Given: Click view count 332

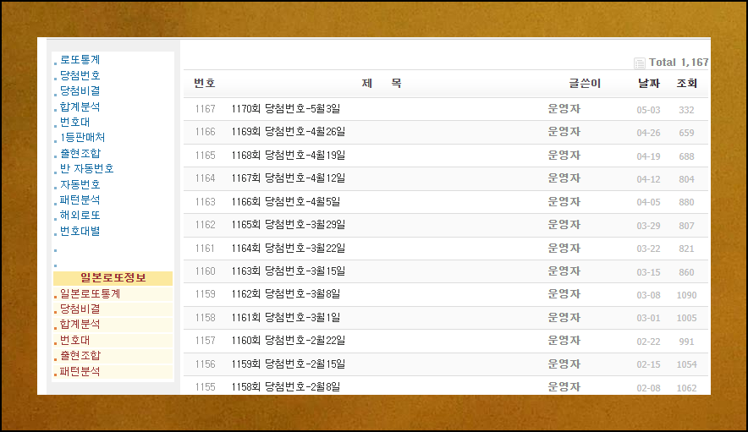Looking at the screenshot, I should tap(686, 110).
